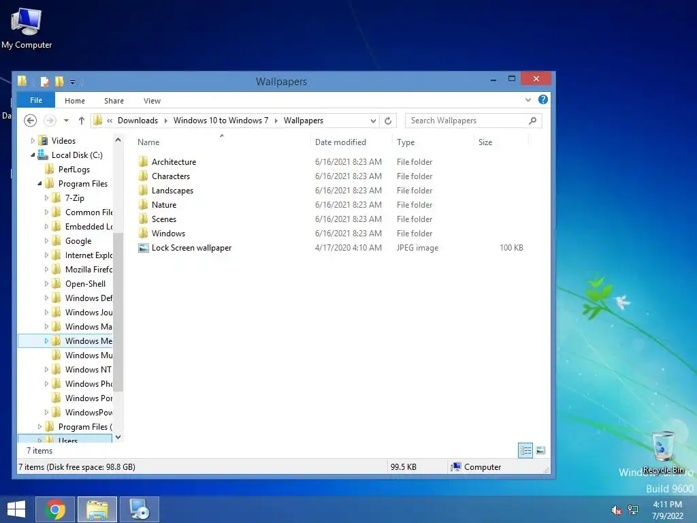Viewport: 697px width, 523px height.
Task: Select the Scenes folder icon
Action: (143, 219)
